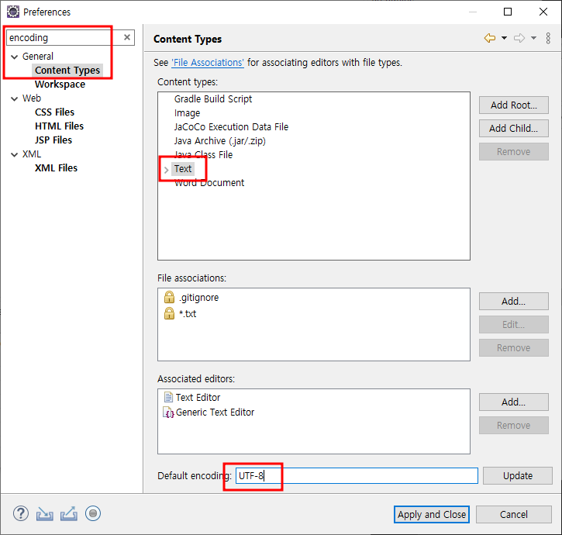562x535 pixels.
Task: Select Java Archive (.jar/.zip) content type
Action: [x=219, y=141]
